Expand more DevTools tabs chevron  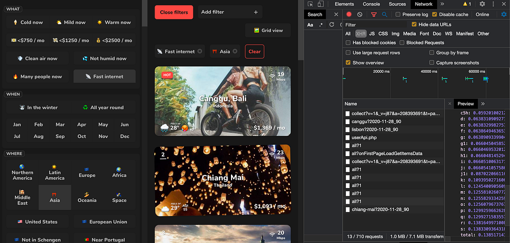point(442,4)
